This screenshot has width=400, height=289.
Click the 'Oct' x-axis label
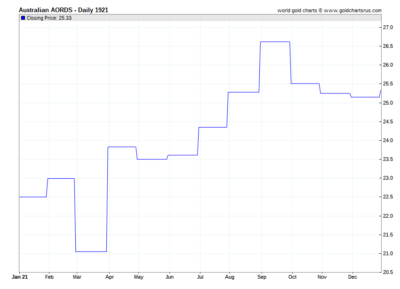[292, 277]
